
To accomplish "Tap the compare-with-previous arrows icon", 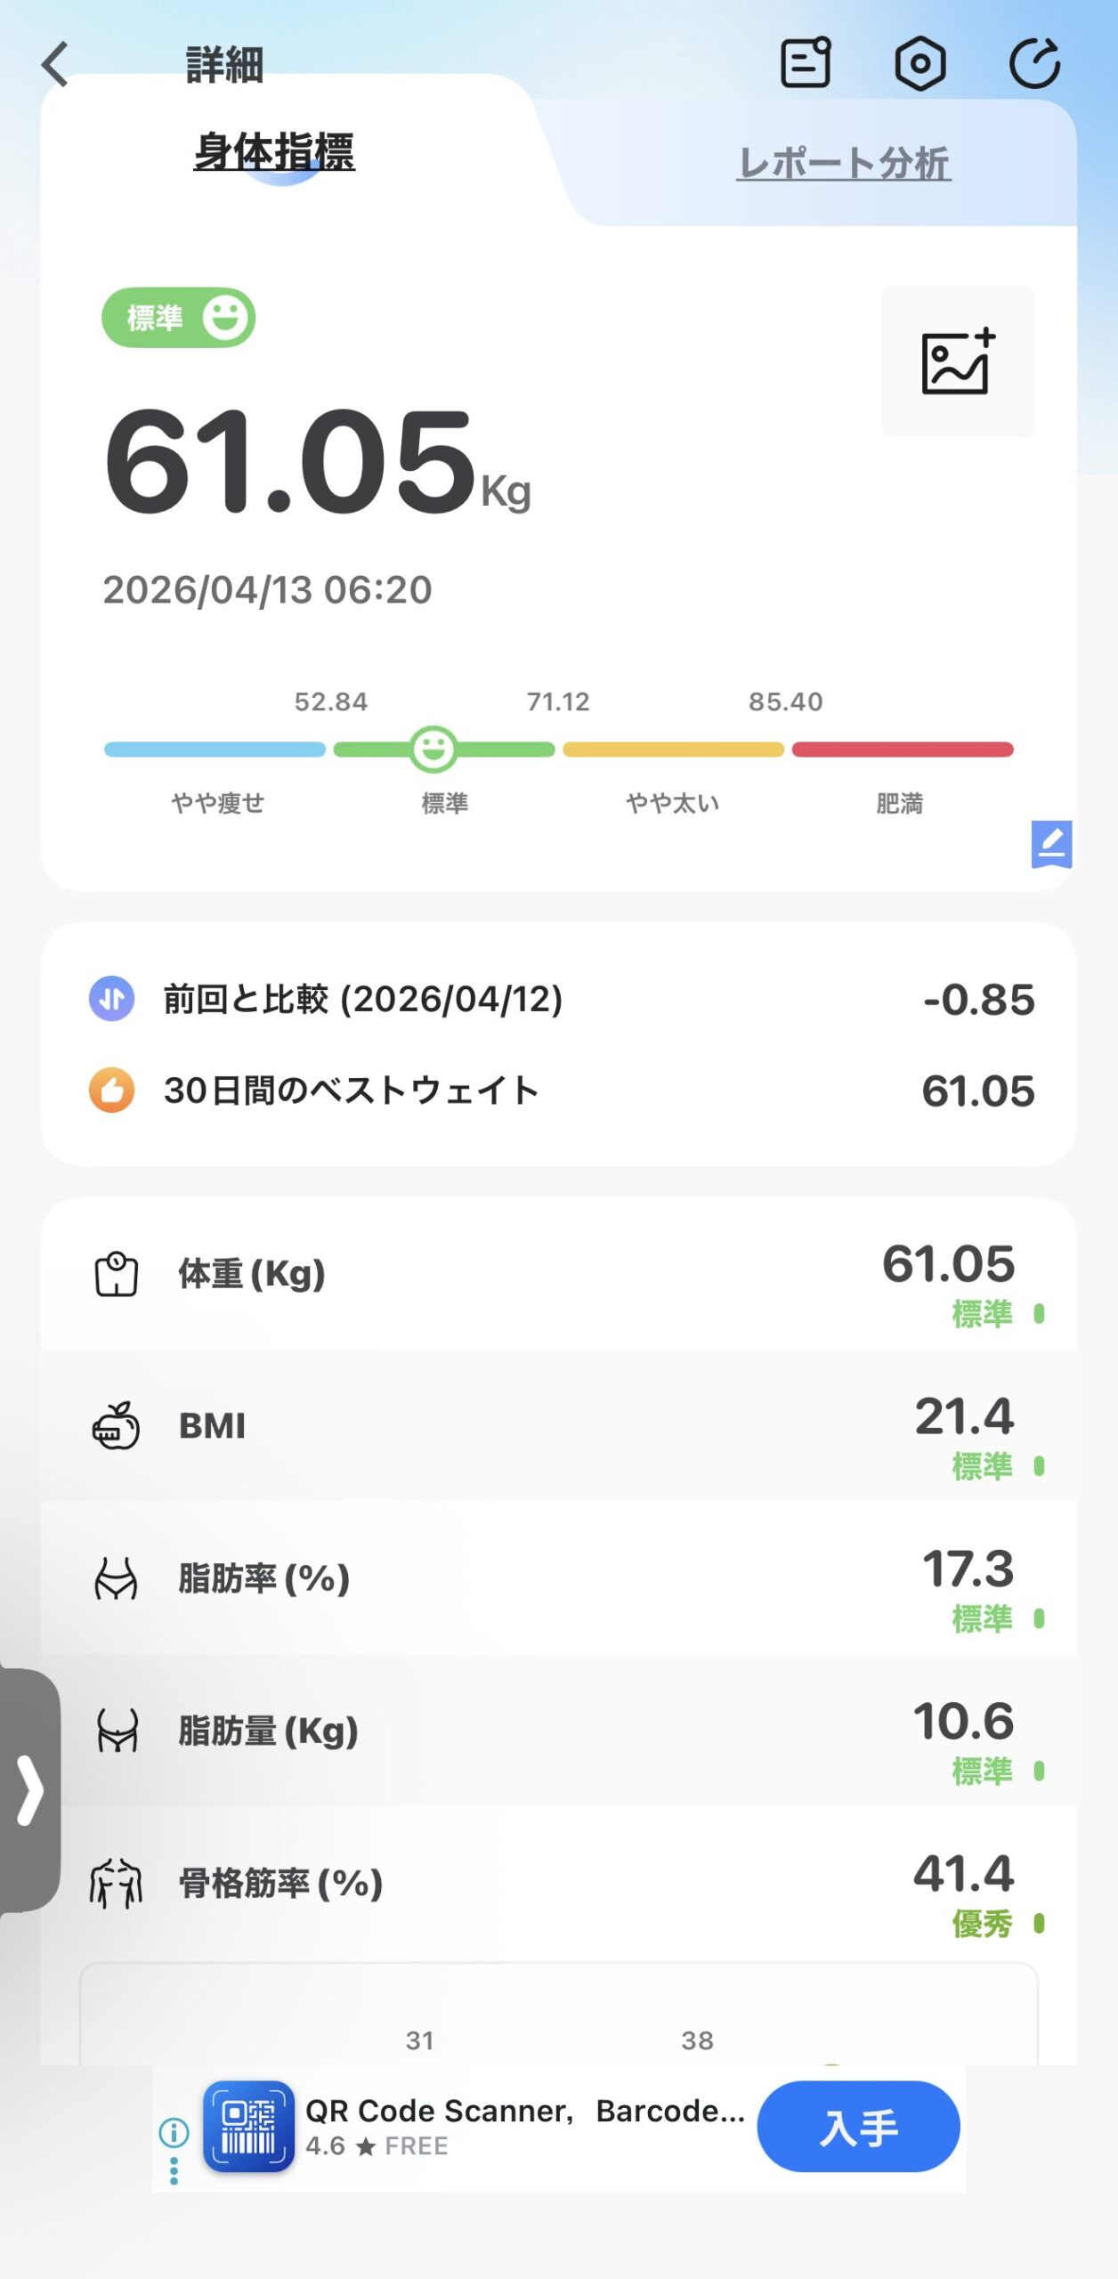I will [x=112, y=999].
